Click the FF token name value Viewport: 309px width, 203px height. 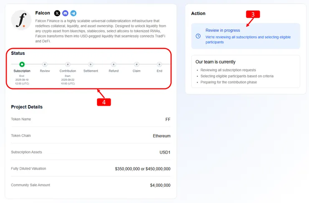168,119
